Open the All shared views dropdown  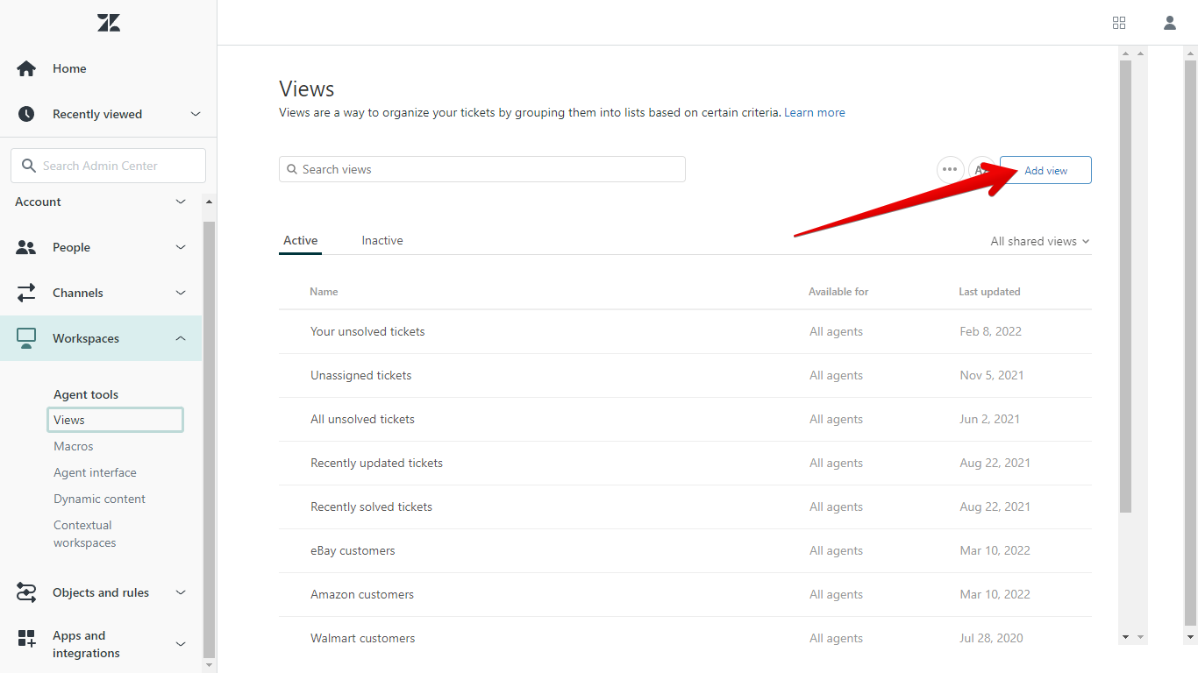point(1040,241)
